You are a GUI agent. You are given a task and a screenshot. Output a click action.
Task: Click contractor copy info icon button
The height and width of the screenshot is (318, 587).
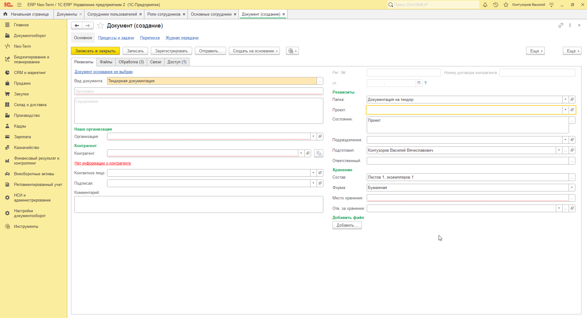(x=319, y=153)
